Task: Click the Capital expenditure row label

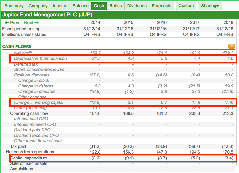Action: pos(29,158)
